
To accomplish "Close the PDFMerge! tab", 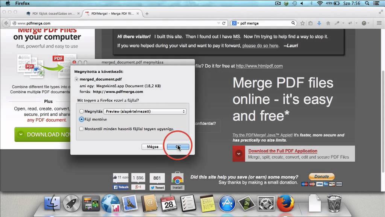I will coord(138,14).
